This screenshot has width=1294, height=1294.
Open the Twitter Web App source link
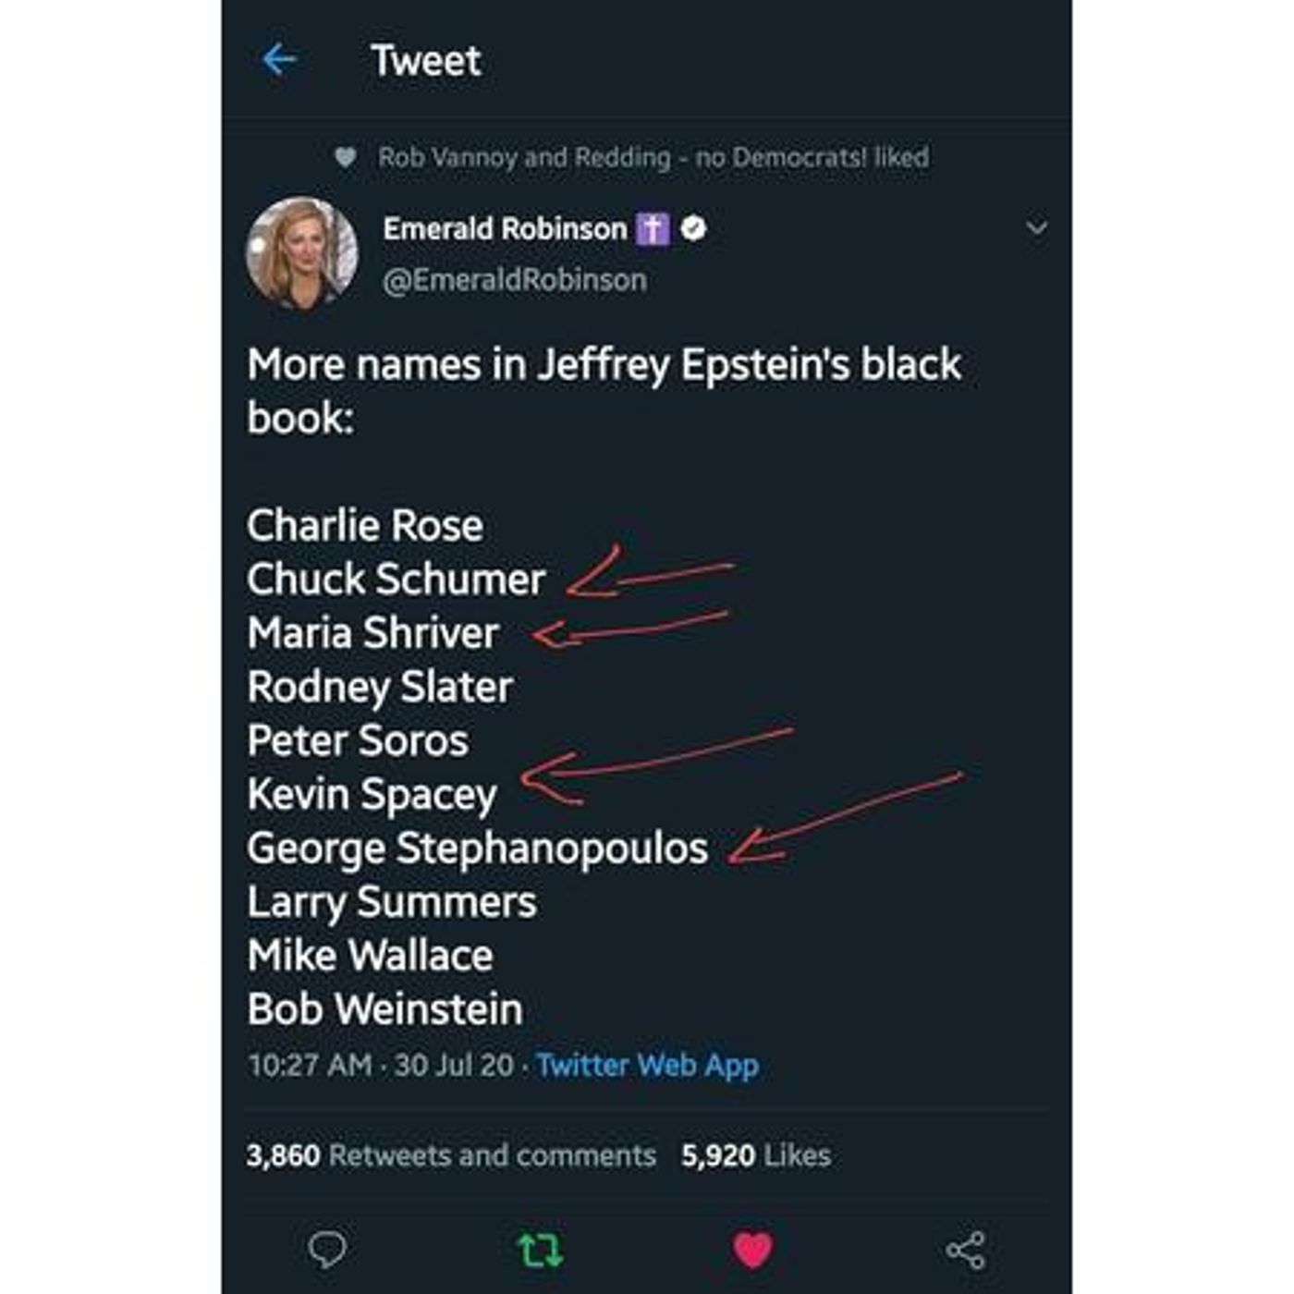(x=647, y=1065)
